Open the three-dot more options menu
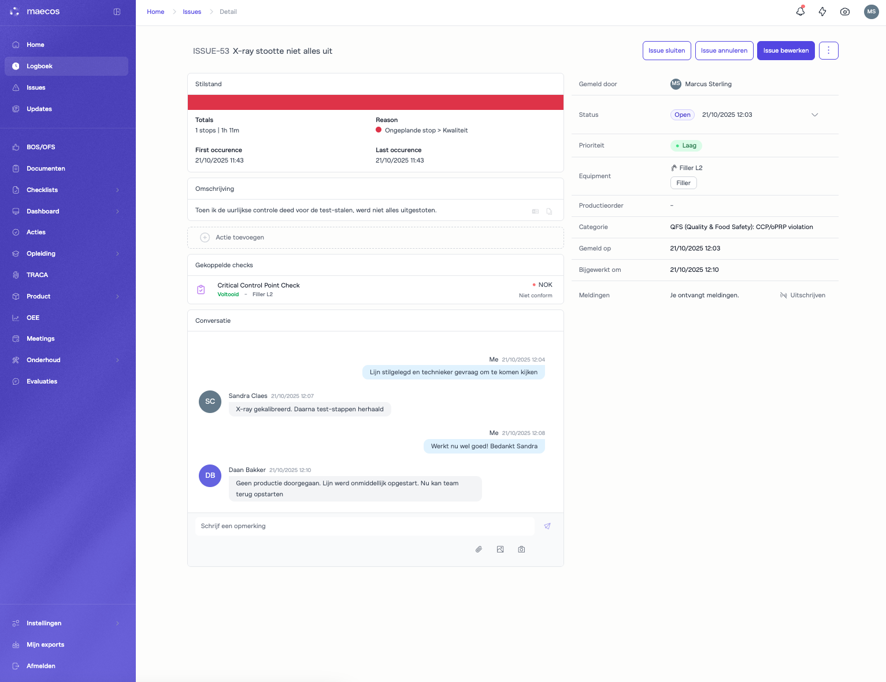 (x=828, y=51)
